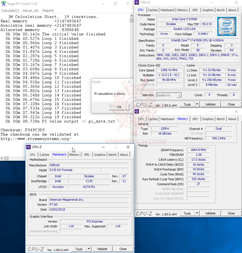The width and height of the screenshot is (242, 253).
Task: Switch to Bench tab in top CPU-Z window
Action: coord(221,10)
